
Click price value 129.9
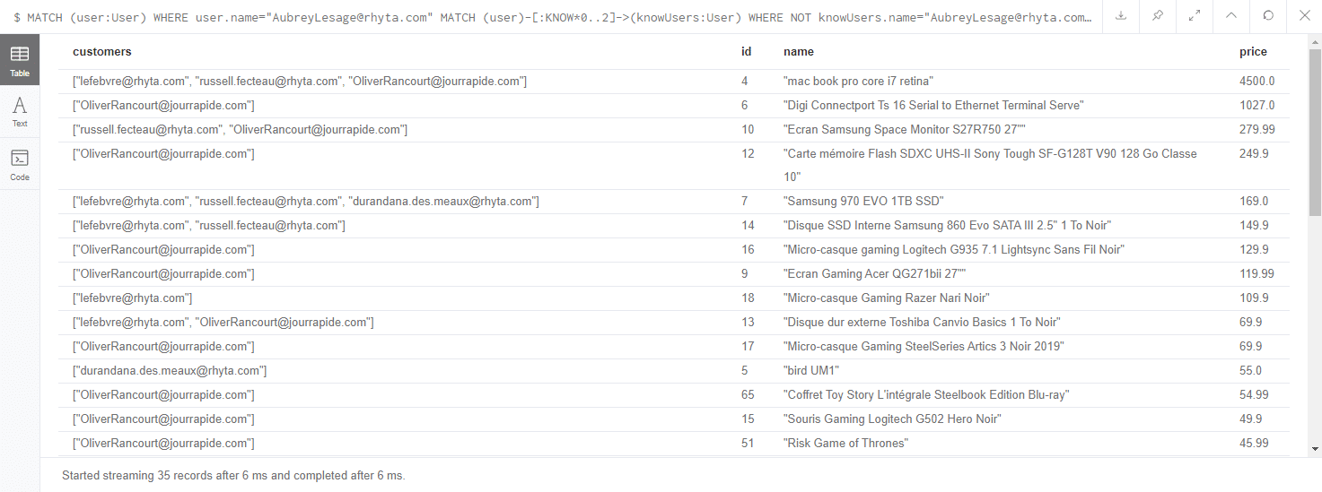[1255, 250]
